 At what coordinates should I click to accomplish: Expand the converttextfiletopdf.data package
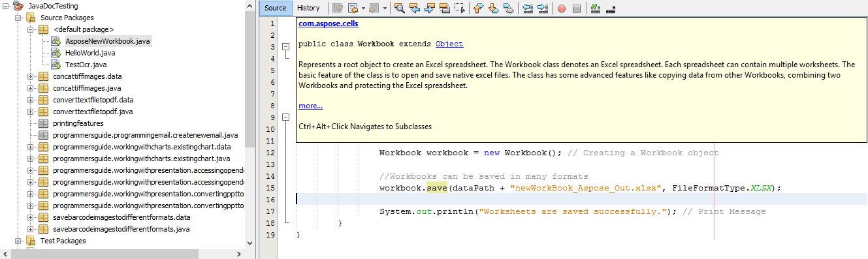click(x=31, y=100)
